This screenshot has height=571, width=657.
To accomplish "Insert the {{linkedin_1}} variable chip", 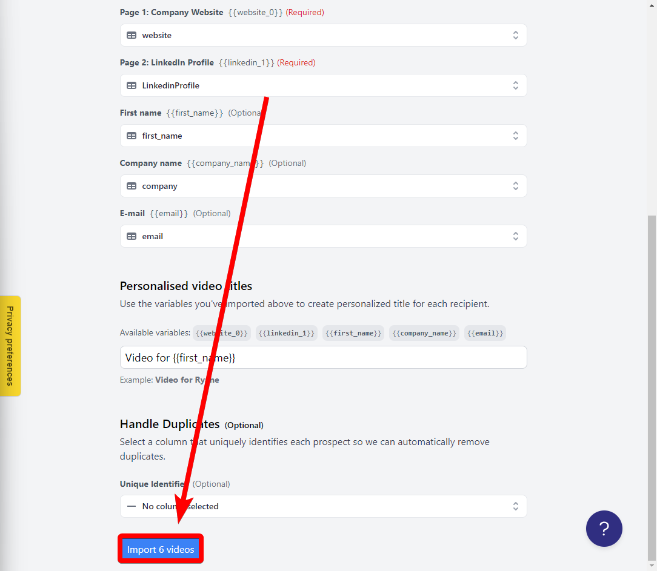I will pyautogui.click(x=287, y=333).
